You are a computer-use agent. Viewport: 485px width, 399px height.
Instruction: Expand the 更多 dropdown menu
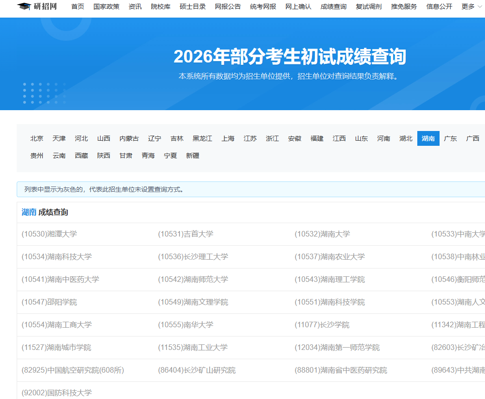point(471,6)
